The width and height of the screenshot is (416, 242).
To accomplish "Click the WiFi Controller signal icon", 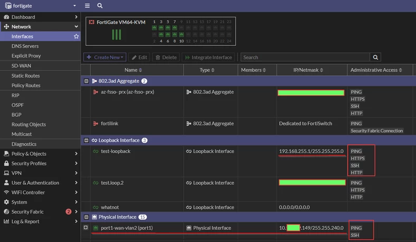I will pos(6,192).
